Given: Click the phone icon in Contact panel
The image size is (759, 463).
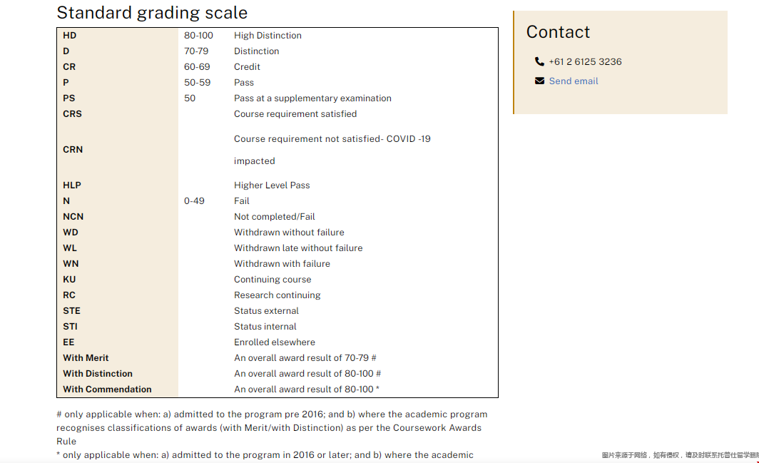Looking at the screenshot, I should [x=539, y=61].
